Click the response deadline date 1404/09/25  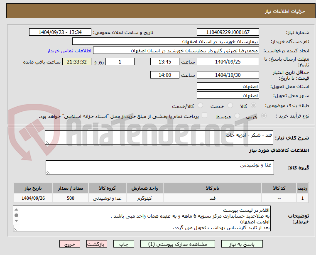[228, 62]
